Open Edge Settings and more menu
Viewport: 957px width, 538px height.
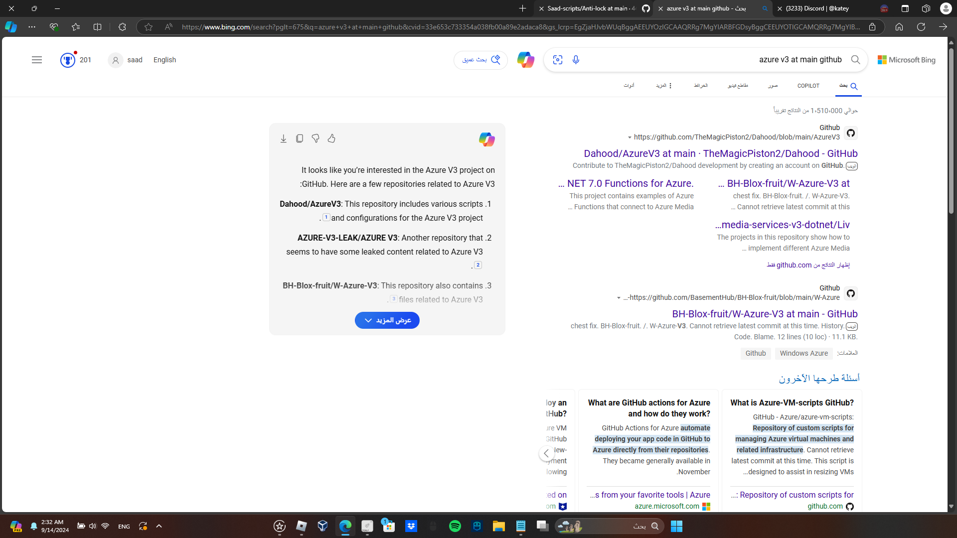click(x=32, y=27)
